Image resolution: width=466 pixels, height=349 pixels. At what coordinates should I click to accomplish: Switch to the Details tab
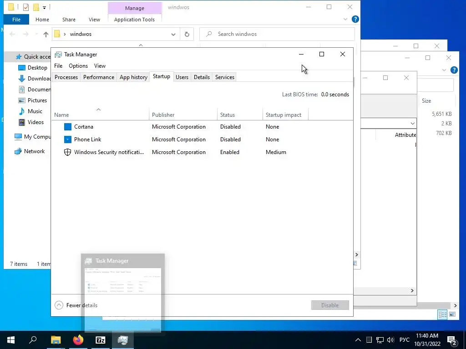[x=202, y=77]
